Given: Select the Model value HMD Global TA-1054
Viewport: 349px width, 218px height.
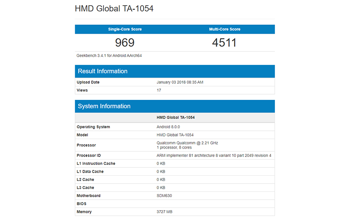Looking at the screenshot, I should (x=175, y=135).
